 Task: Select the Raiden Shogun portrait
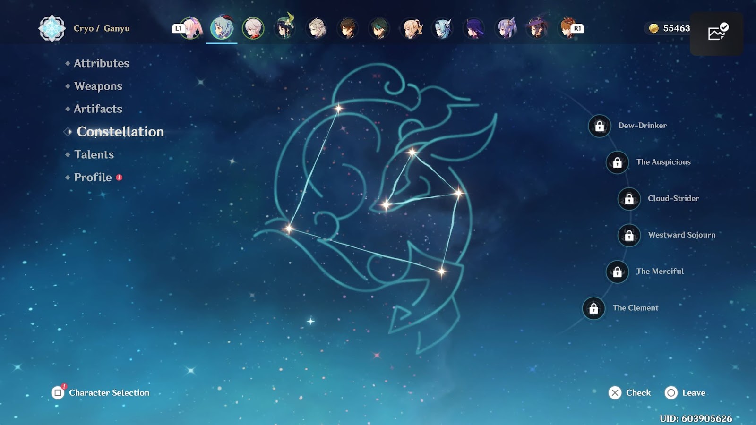point(474,28)
